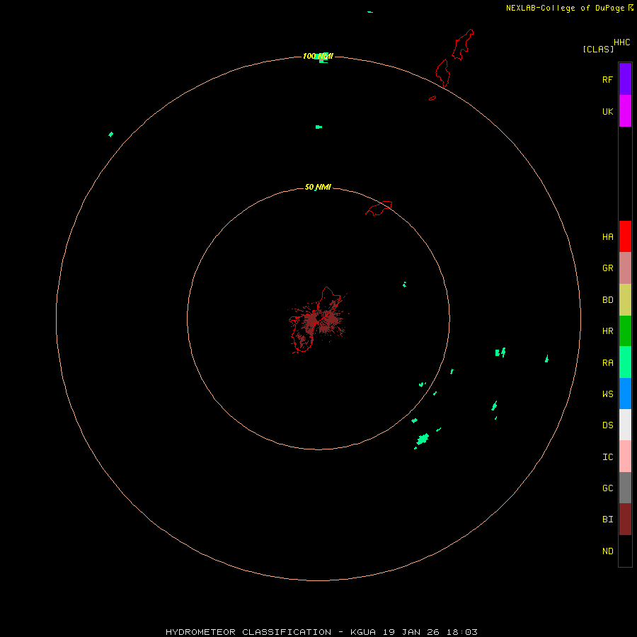637x637 pixels.
Task: Click the BD legend label
Action: click(607, 300)
